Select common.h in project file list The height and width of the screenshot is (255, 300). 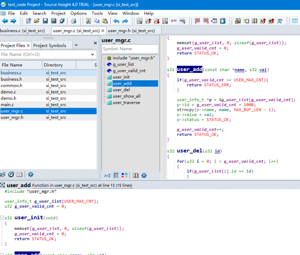click(x=49, y=86)
